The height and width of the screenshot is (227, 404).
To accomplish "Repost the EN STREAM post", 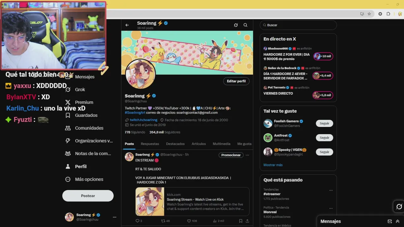I will [165, 221].
